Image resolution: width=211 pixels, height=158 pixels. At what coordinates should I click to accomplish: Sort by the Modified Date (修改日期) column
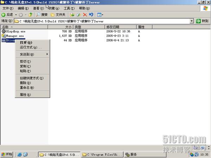point(121,27)
